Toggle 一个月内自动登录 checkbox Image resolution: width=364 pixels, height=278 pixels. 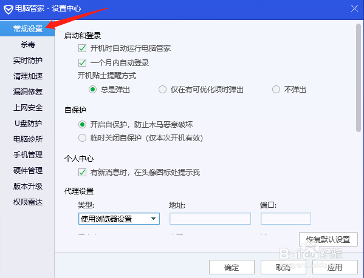coord(83,62)
